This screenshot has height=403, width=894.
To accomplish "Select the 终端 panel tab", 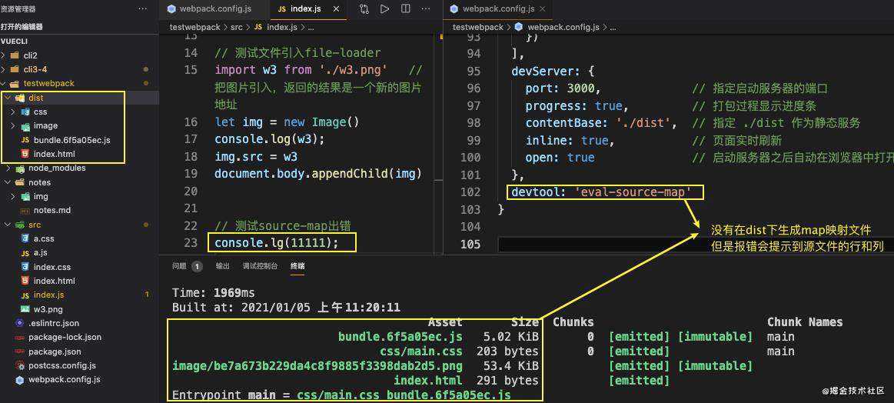I will 297,266.
